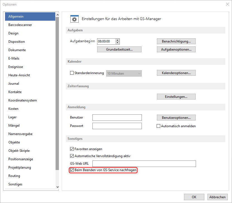Toggle Automatische Vervollständigung aktiv checkbox

[72, 156]
